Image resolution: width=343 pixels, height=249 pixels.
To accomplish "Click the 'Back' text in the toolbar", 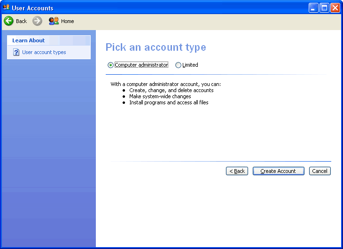I will (x=22, y=21).
